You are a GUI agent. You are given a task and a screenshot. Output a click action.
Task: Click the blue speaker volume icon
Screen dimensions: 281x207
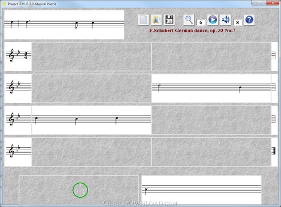click(226, 20)
